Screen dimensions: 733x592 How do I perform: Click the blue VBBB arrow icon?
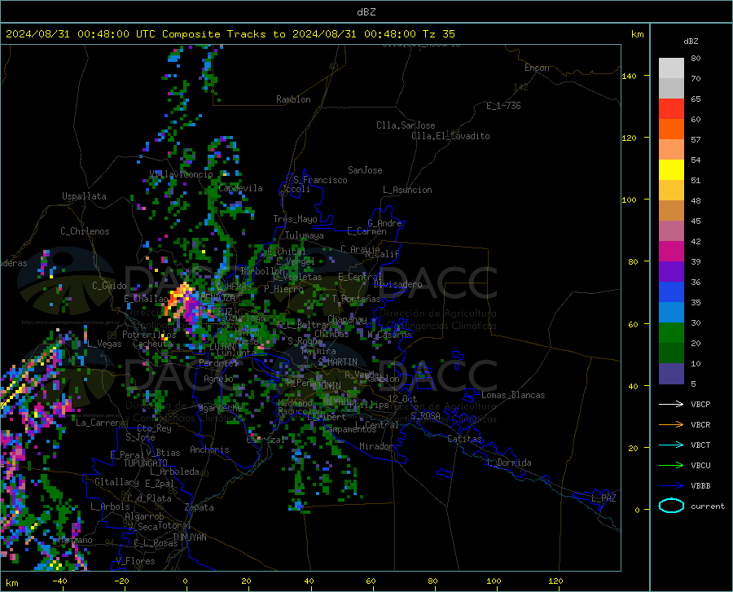[671, 486]
